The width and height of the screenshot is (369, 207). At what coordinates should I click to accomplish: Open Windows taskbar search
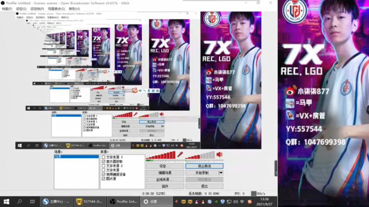[x=19, y=201]
